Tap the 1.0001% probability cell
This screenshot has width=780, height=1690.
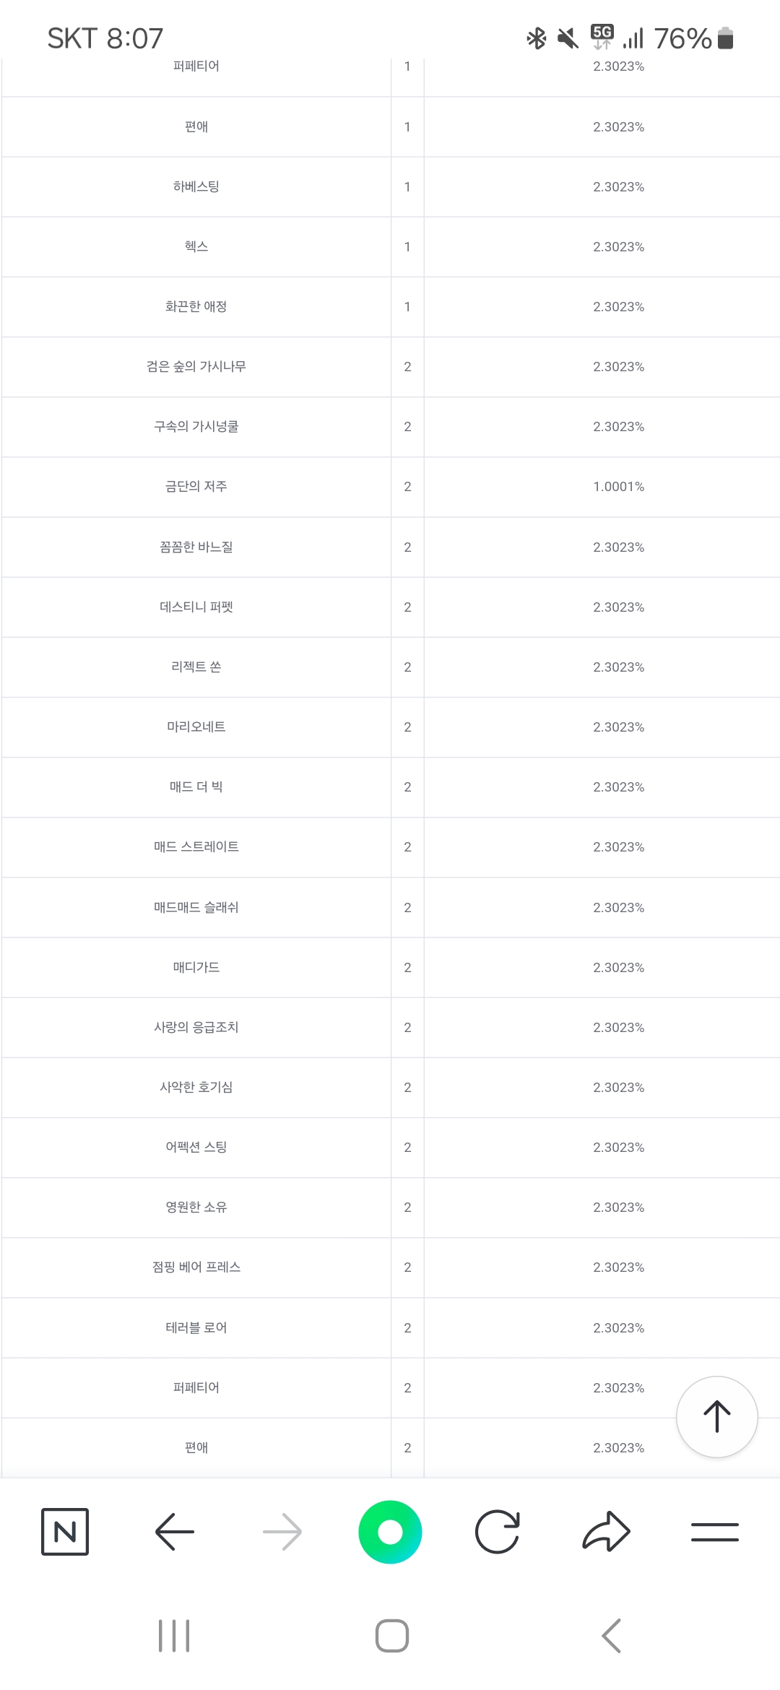[x=618, y=487]
